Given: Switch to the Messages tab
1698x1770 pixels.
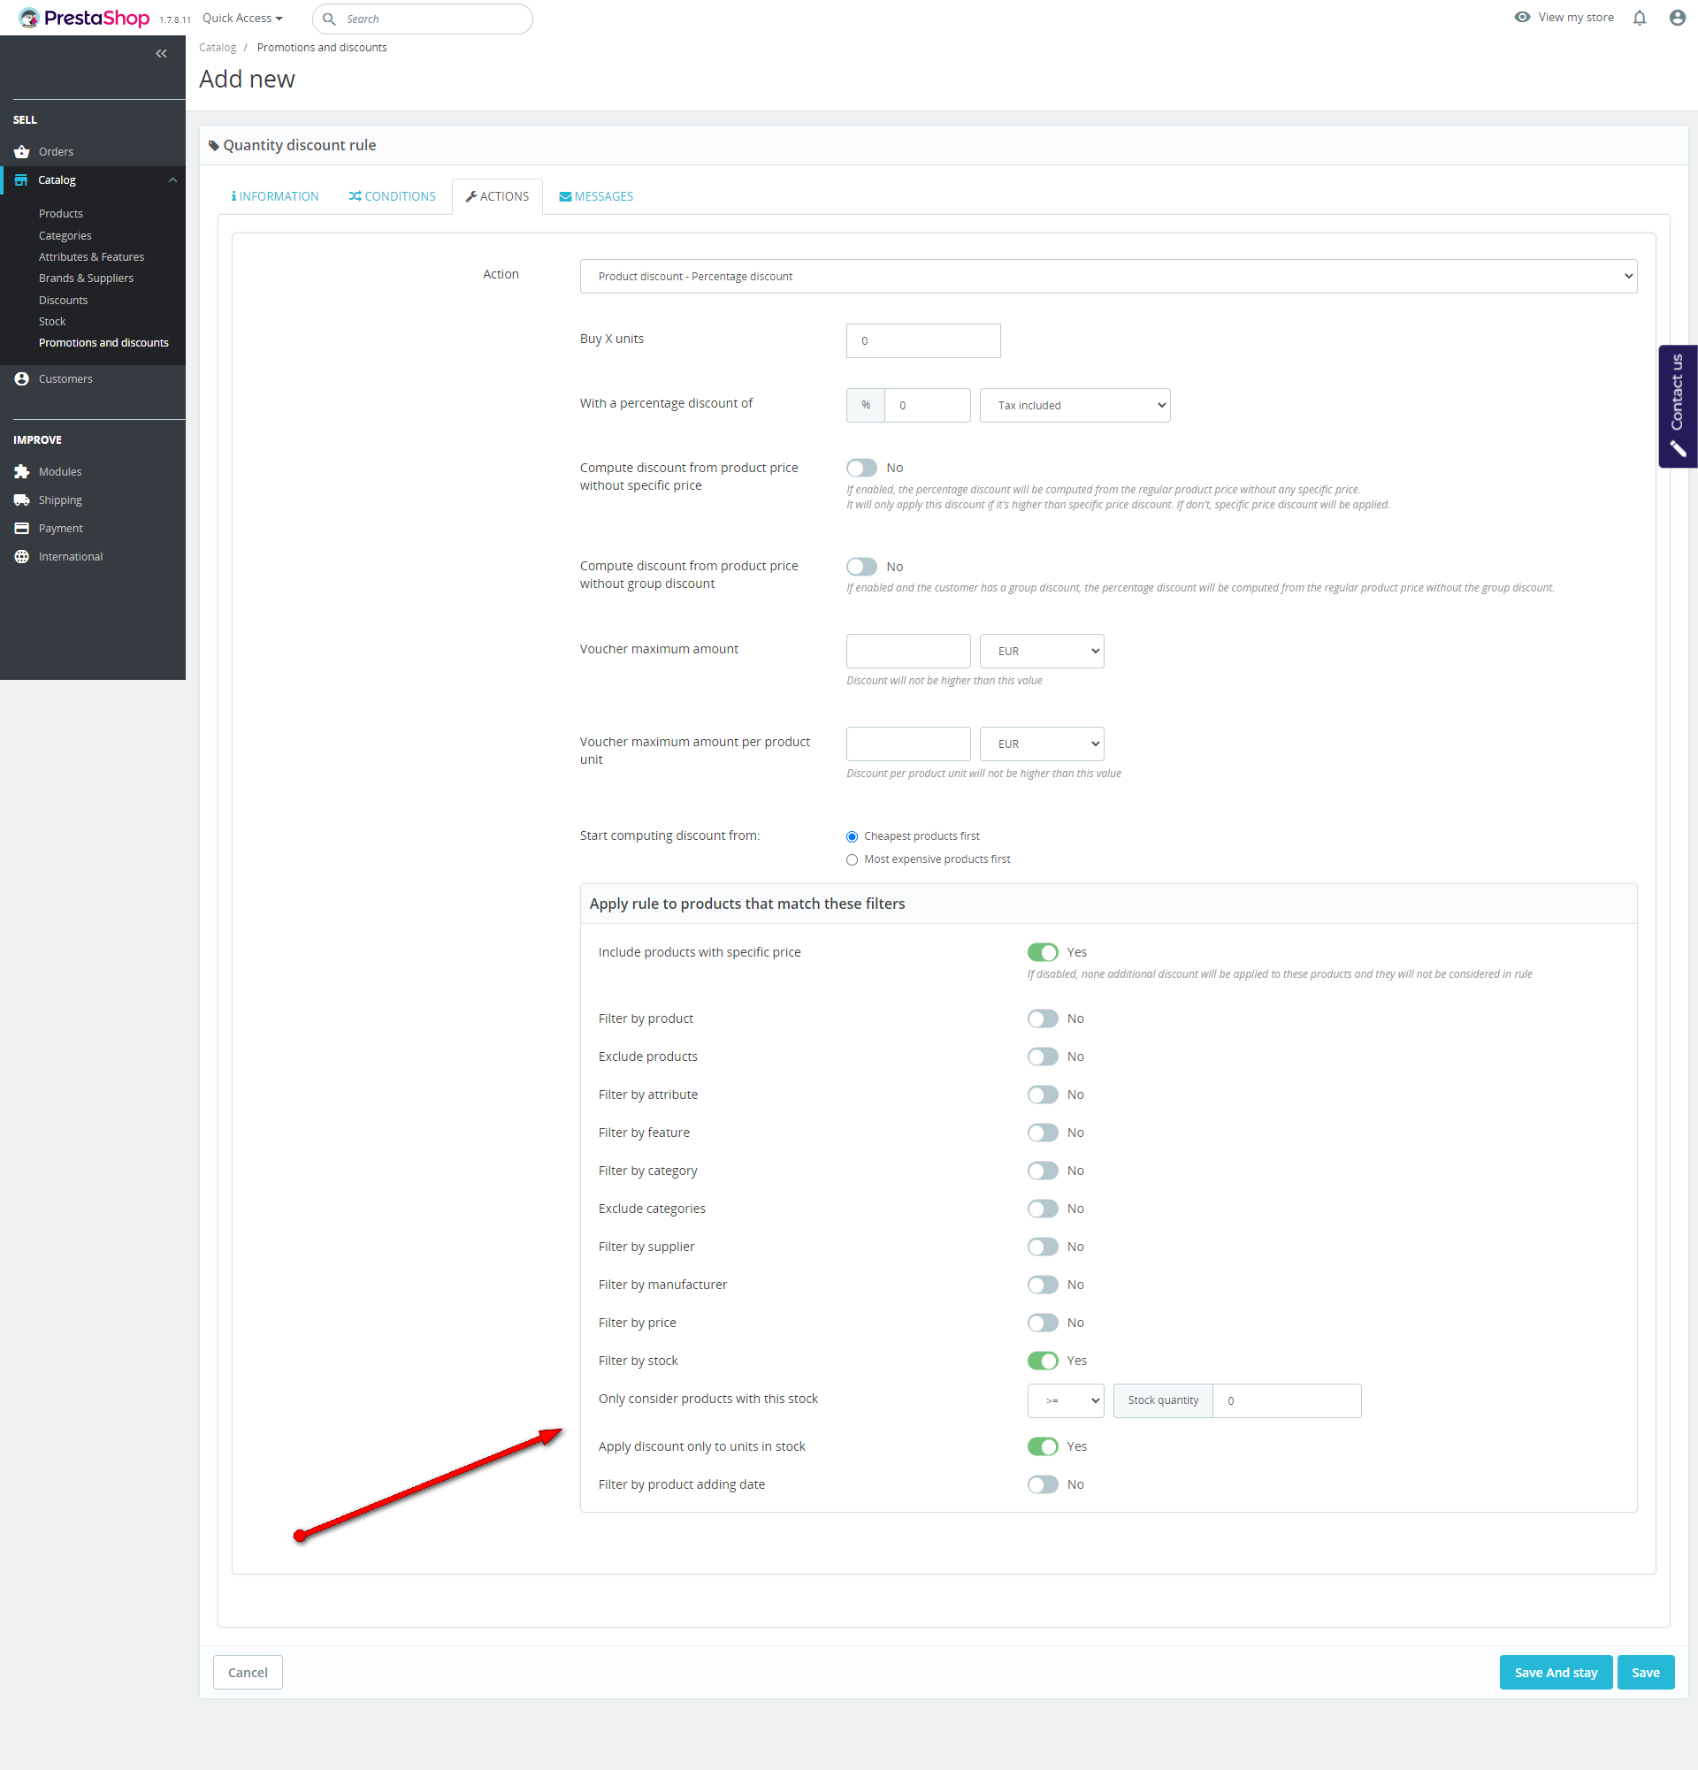Looking at the screenshot, I should pyautogui.click(x=596, y=196).
